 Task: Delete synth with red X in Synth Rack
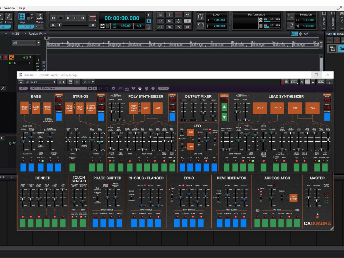(336, 40)
